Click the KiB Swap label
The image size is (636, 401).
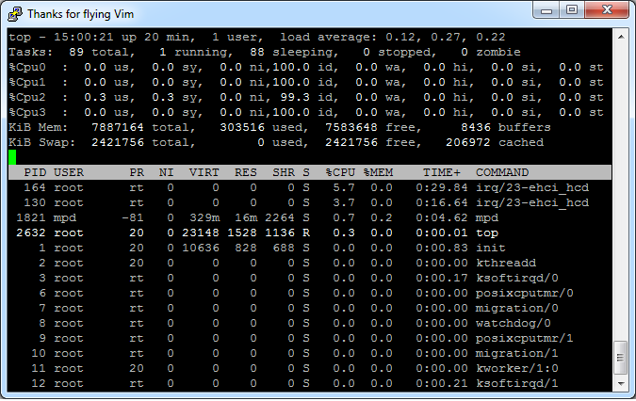point(41,142)
